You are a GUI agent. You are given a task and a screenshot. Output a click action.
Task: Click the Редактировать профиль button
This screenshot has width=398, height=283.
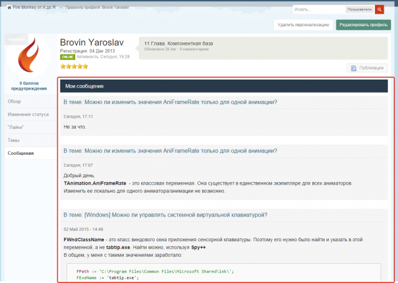[363, 25]
